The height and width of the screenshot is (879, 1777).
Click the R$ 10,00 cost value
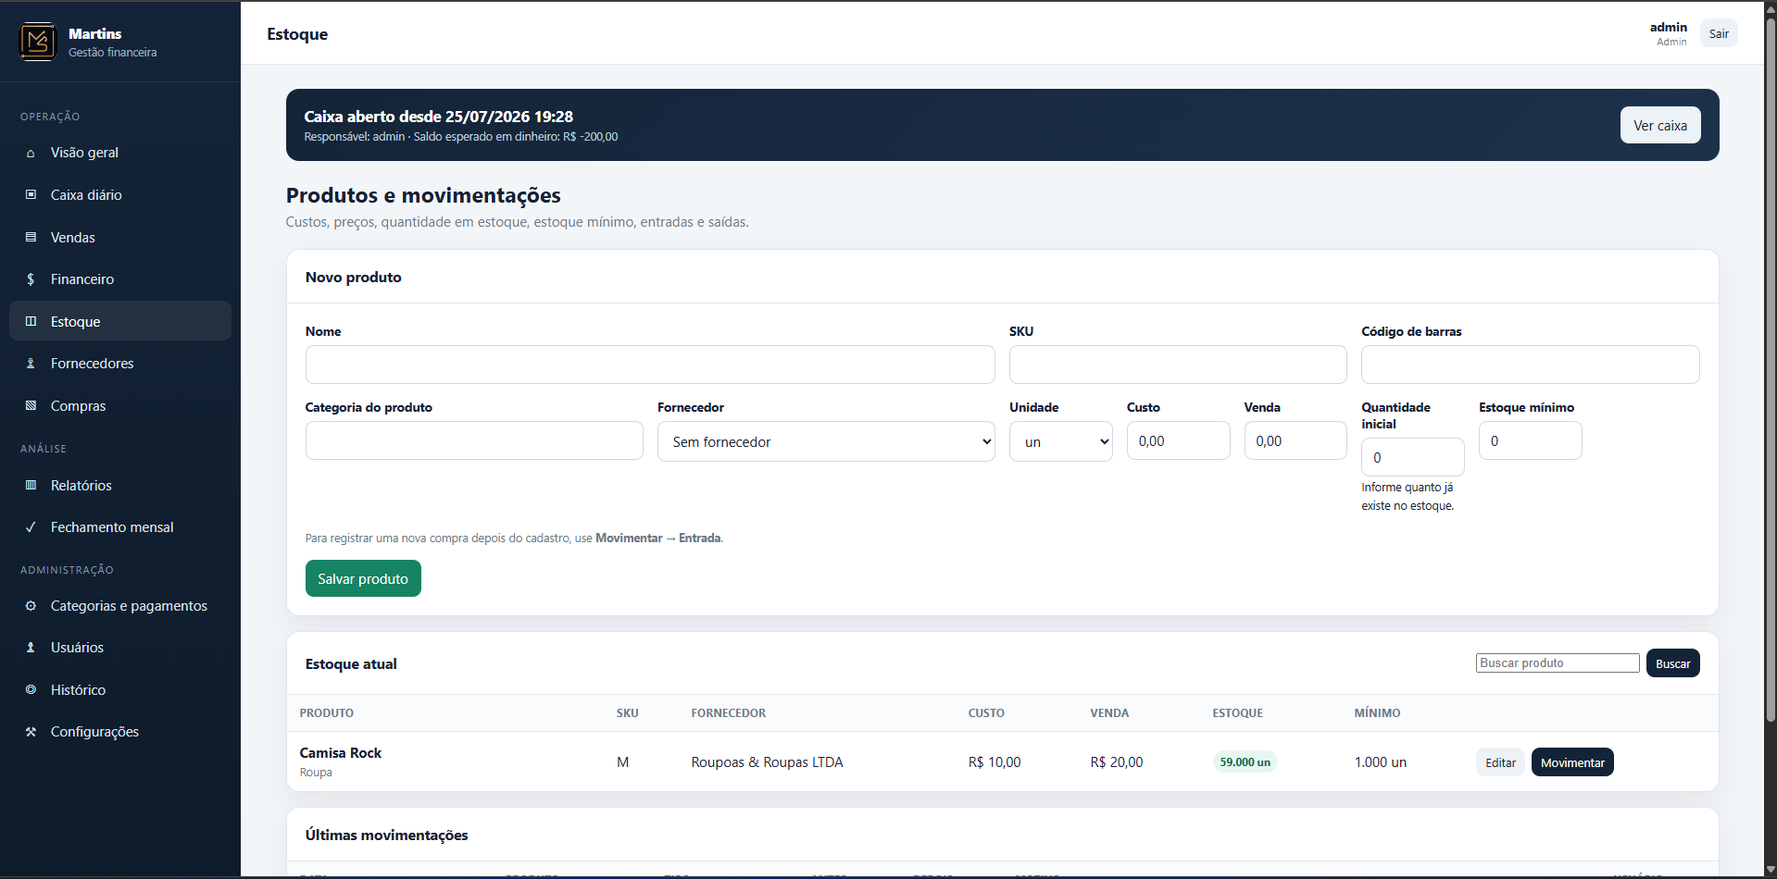coord(995,762)
